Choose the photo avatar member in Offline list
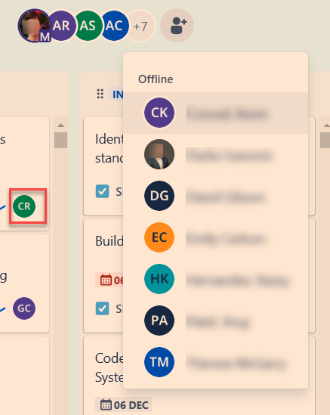The height and width of the screenshot is (415, 330). [x=215, y=154]
